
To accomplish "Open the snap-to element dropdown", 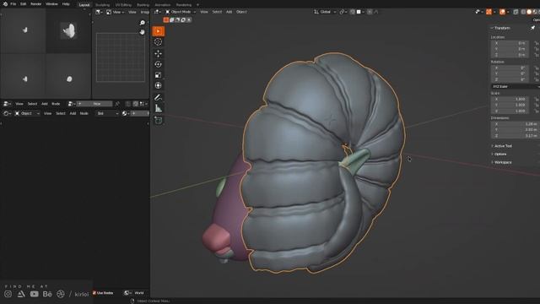I will (360, 12).
